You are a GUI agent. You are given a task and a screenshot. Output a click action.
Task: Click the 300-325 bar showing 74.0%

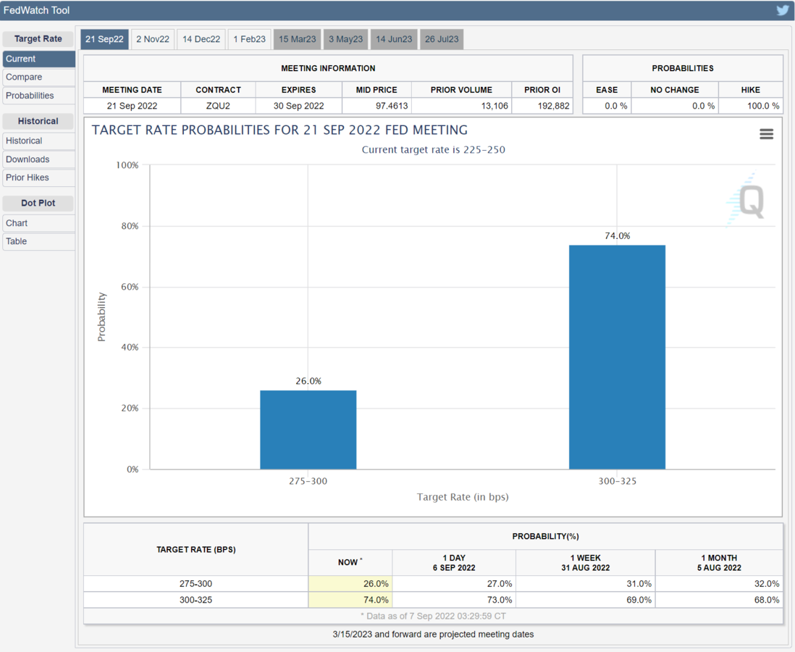click(x=617, y=357)
